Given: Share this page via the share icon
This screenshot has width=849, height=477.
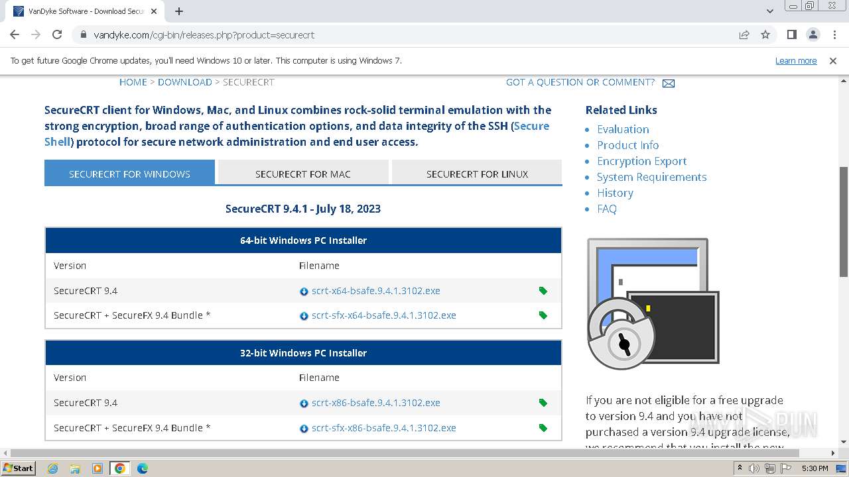Looking at the screenshot, I should pos(744,35).
